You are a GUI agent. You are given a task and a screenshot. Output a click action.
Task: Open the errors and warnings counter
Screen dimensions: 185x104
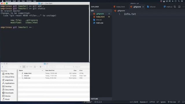(x=98, y=102)
